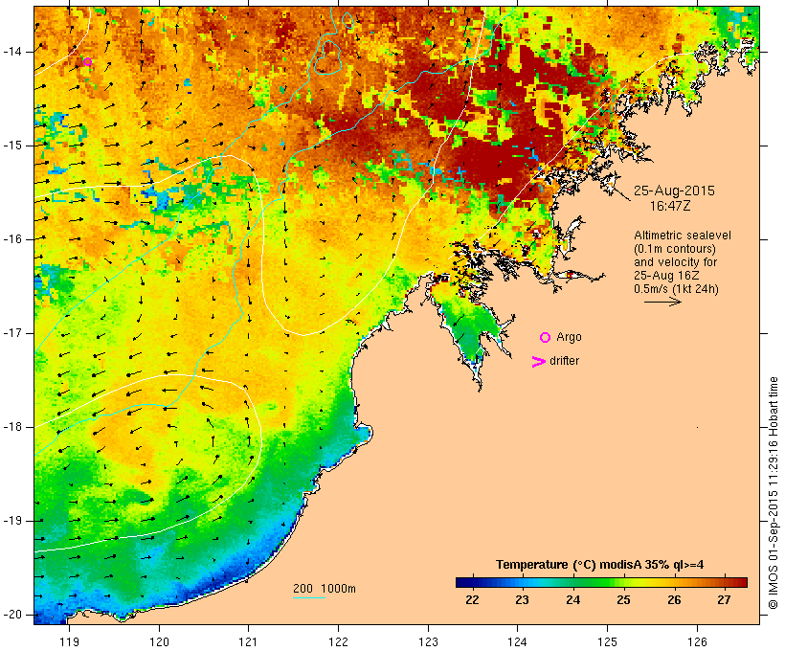Click the latitude axis label -19
The height and width of the screenshot is (651, 785).
(12, 521)
